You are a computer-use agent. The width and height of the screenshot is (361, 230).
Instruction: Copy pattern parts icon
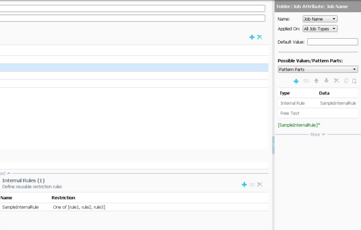pos(346,81)
